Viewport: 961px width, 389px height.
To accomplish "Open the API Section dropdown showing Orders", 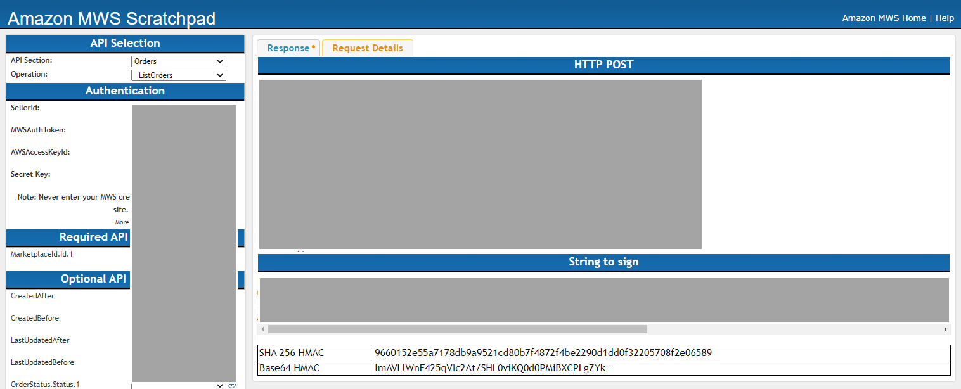I will pyautogui.click(x=178, y=61).
